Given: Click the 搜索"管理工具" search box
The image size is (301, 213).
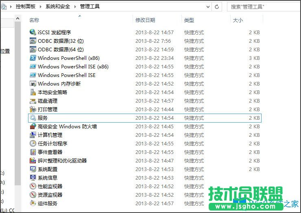Looking at the screenshot, I should (264, 7).
